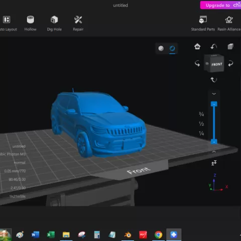Image resolution: width=241 pixels, height=241 pixels.
Task: Click chevron up below layer slider
Action: pos(214,152)
